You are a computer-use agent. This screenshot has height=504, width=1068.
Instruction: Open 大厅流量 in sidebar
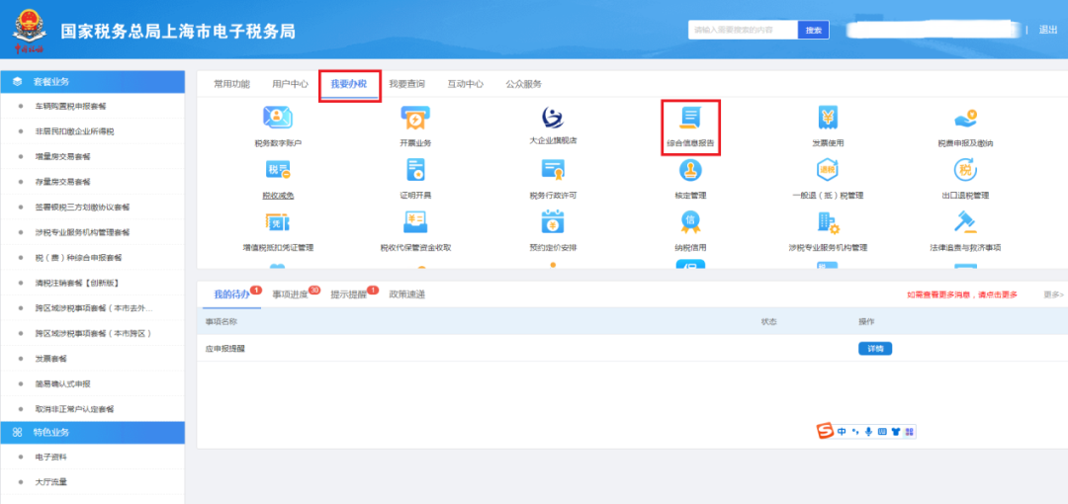[51, 482]
